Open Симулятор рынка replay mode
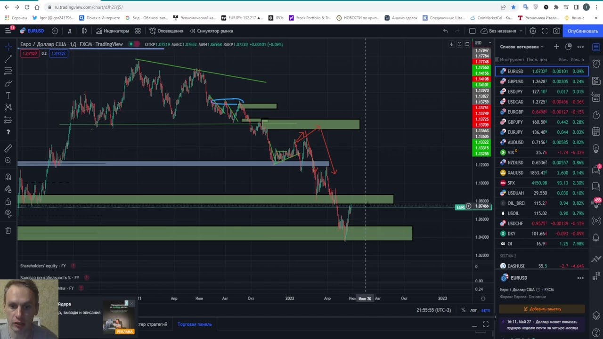The width and height of the screenshot is (603, 339). click(x=212, y=31)
